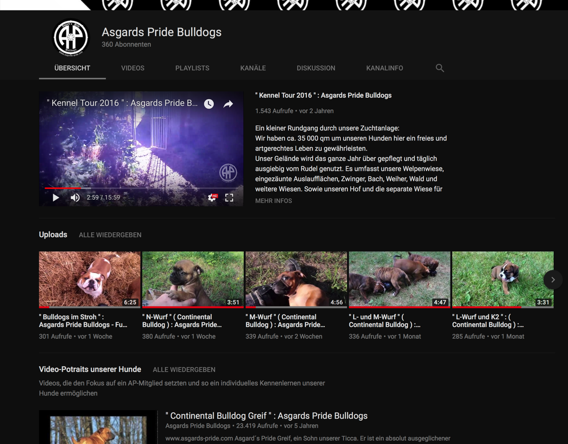Image resolution: width=568 pixels, height=444 pixels.
Task: Click the 380 Aufrufe vor 1 Woche text
Action: point(179,336)
